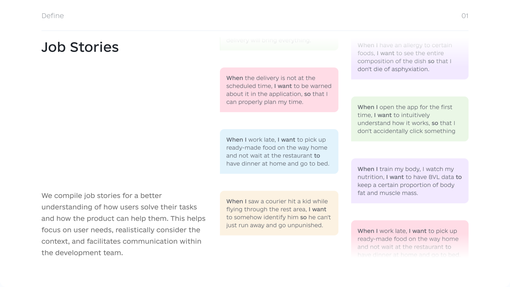Click 'intuitively' in the green app card
510x287 pixels.
tap(415, 115)
